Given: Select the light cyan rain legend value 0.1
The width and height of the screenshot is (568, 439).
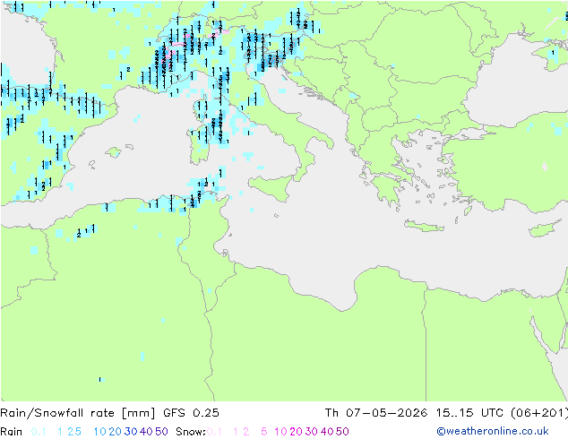Looking at the screenshot, I should point(39,432).
